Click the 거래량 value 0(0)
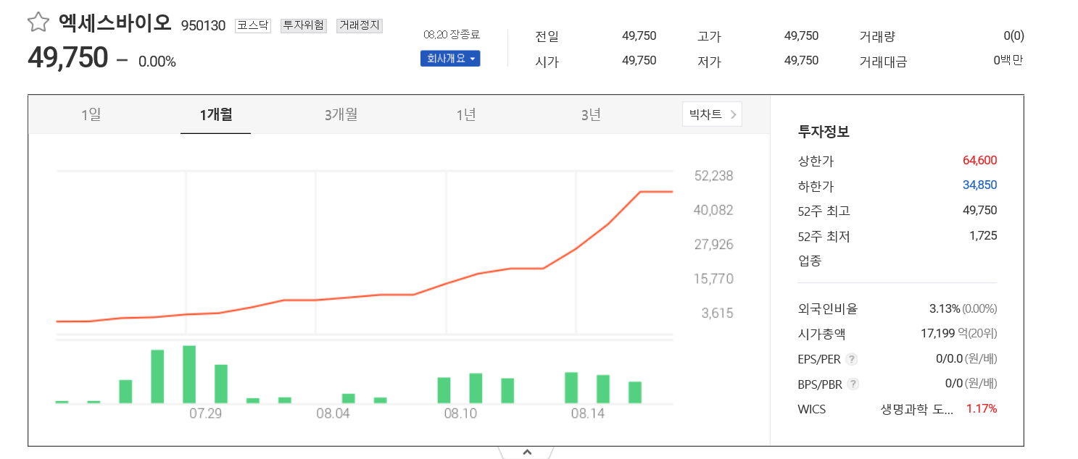1078x459 pixels. pos(1013,36)
